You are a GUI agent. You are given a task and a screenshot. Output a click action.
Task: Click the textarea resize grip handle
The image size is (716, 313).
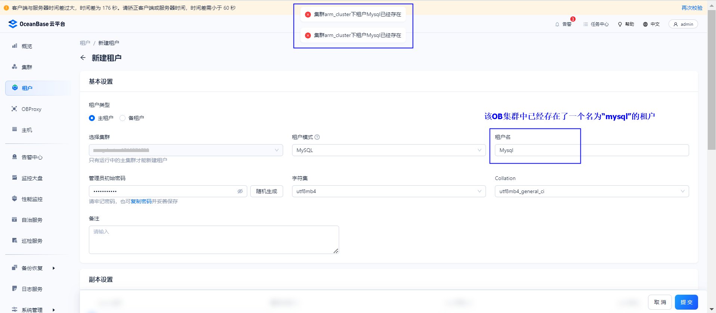(x=336, y=251)
